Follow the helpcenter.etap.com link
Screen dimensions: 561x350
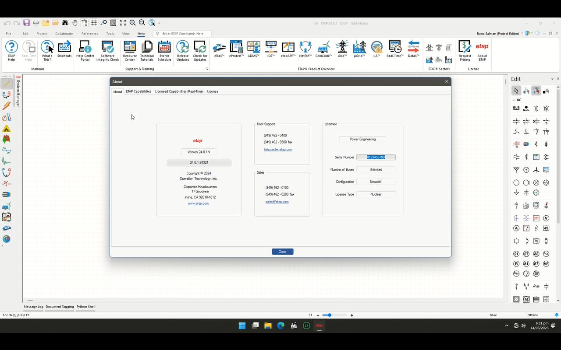(278, 150)
